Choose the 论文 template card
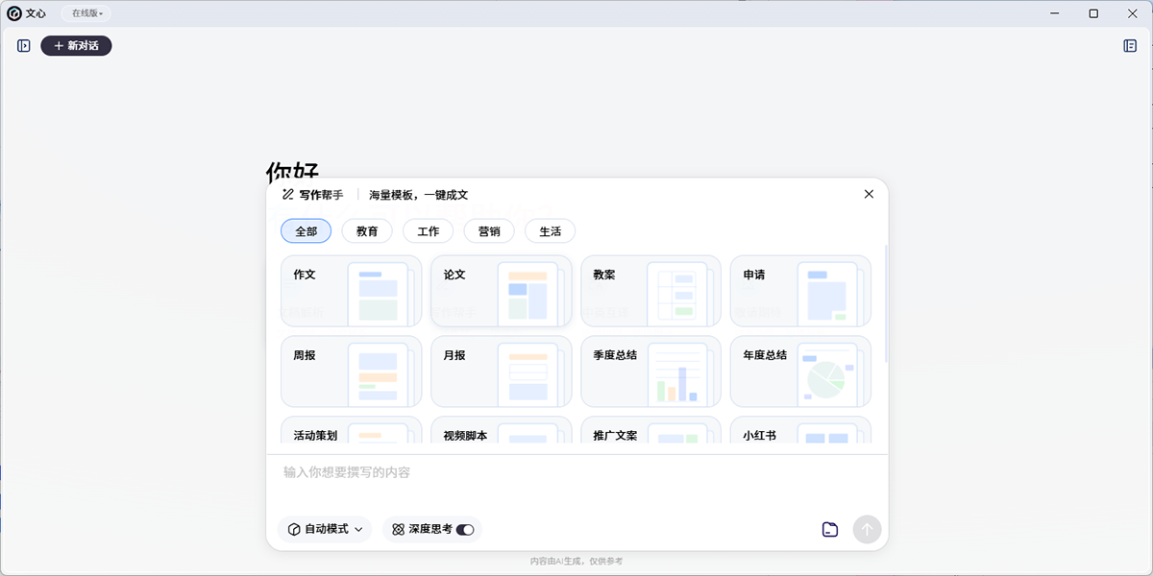 pyautogui.click(x=501, y=290)
